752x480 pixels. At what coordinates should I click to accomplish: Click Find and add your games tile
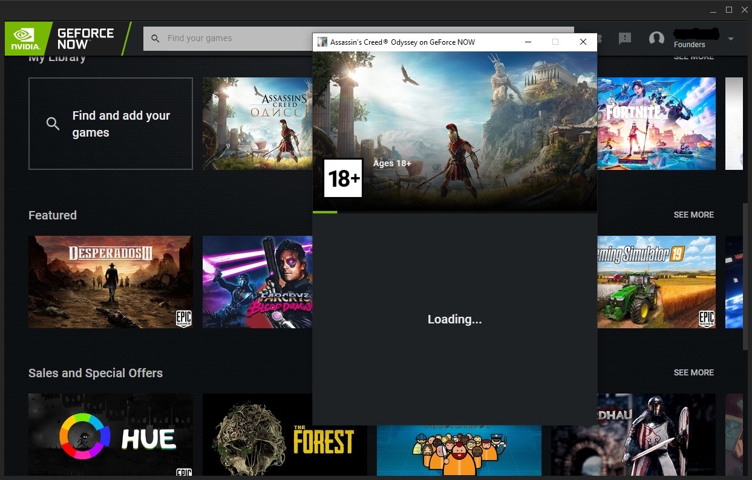point(111,123)
